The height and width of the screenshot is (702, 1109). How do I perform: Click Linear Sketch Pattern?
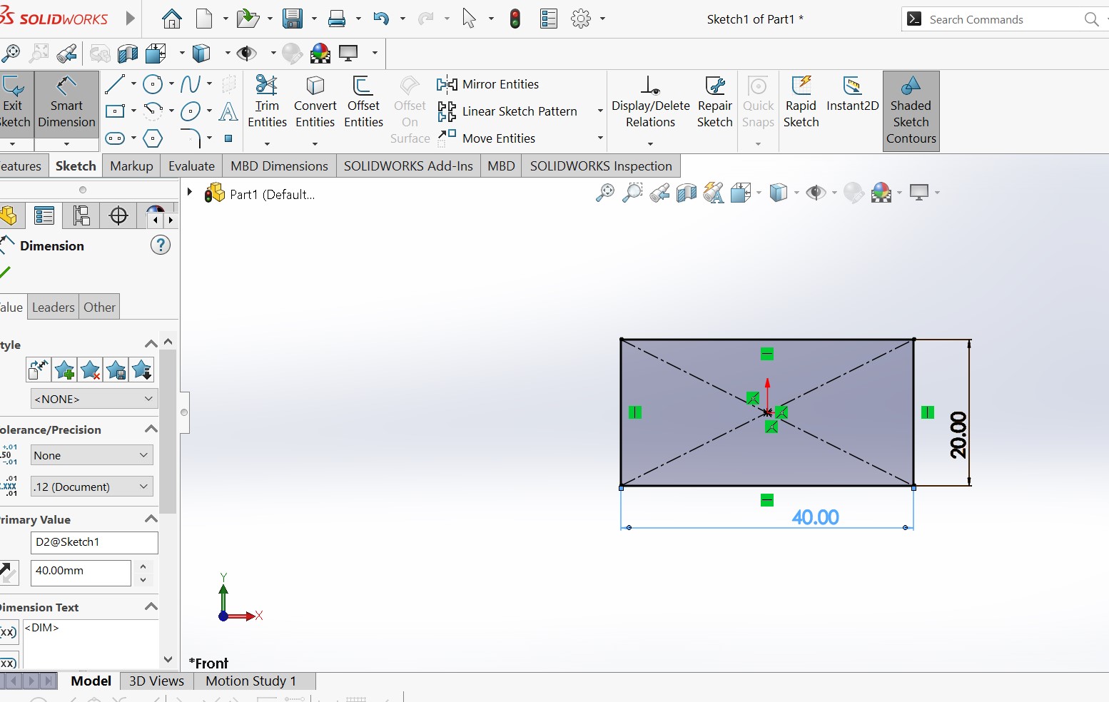pyautogui.click(x=507, y=111)
